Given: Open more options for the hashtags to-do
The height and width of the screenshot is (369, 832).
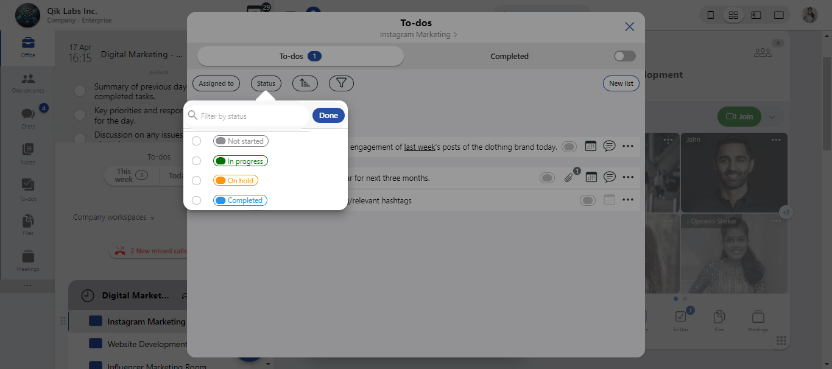Looking at the screenshot, I should (x=628, y=200).
